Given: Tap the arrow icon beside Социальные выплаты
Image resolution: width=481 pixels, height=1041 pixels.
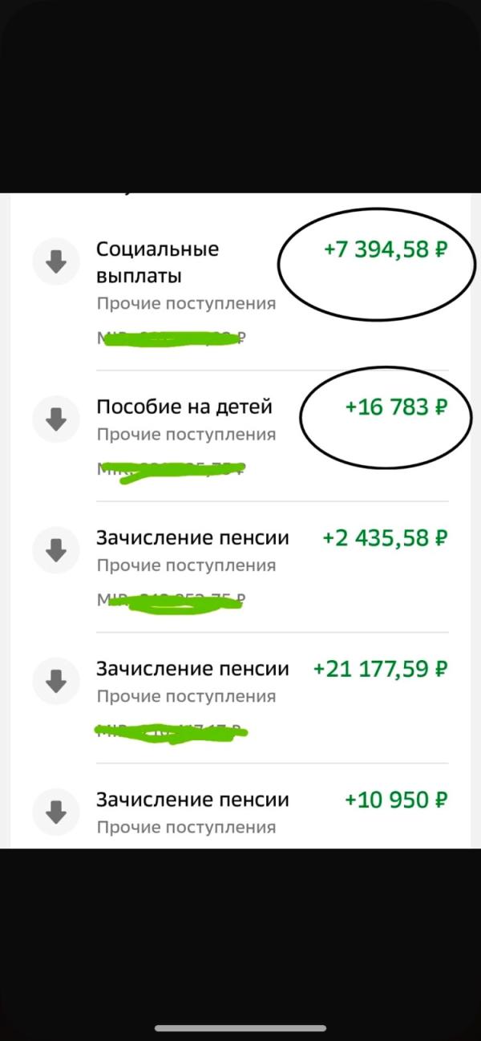Looking at the screenshot, I should (55, 261).
